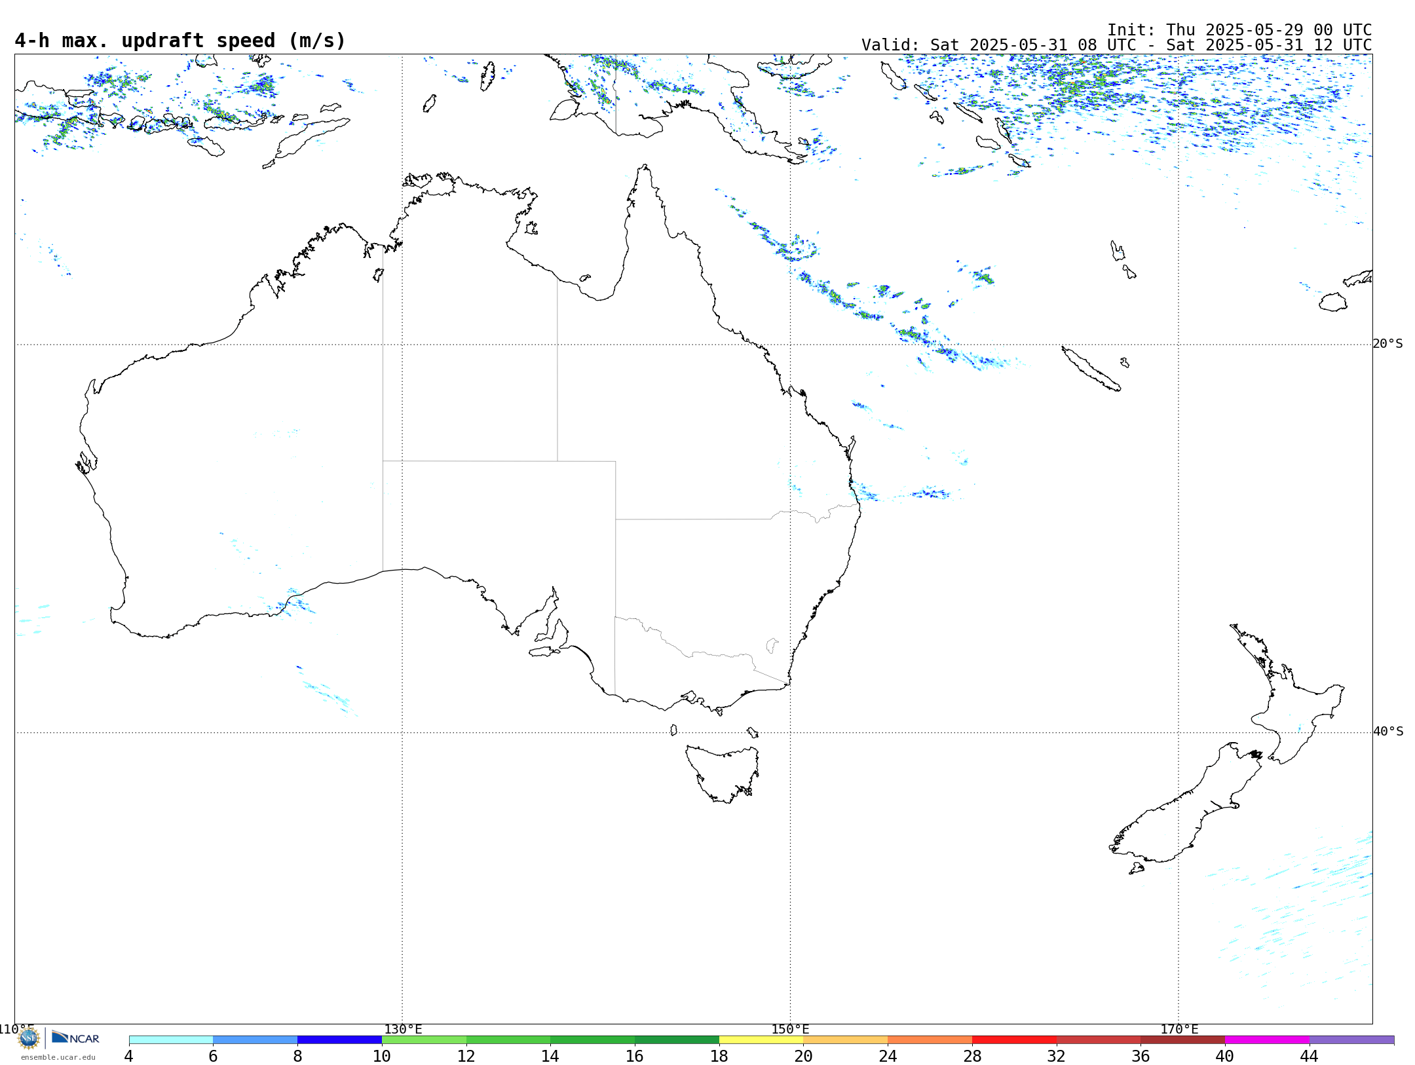The image size is (1415, 1065).
Task: Click the yellow 18-20 colorbar segment
Action: point(761,1039)
